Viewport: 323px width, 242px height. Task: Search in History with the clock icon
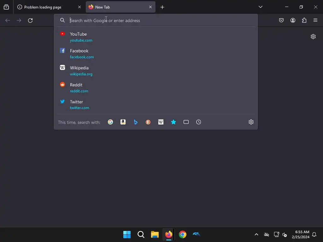199,122
